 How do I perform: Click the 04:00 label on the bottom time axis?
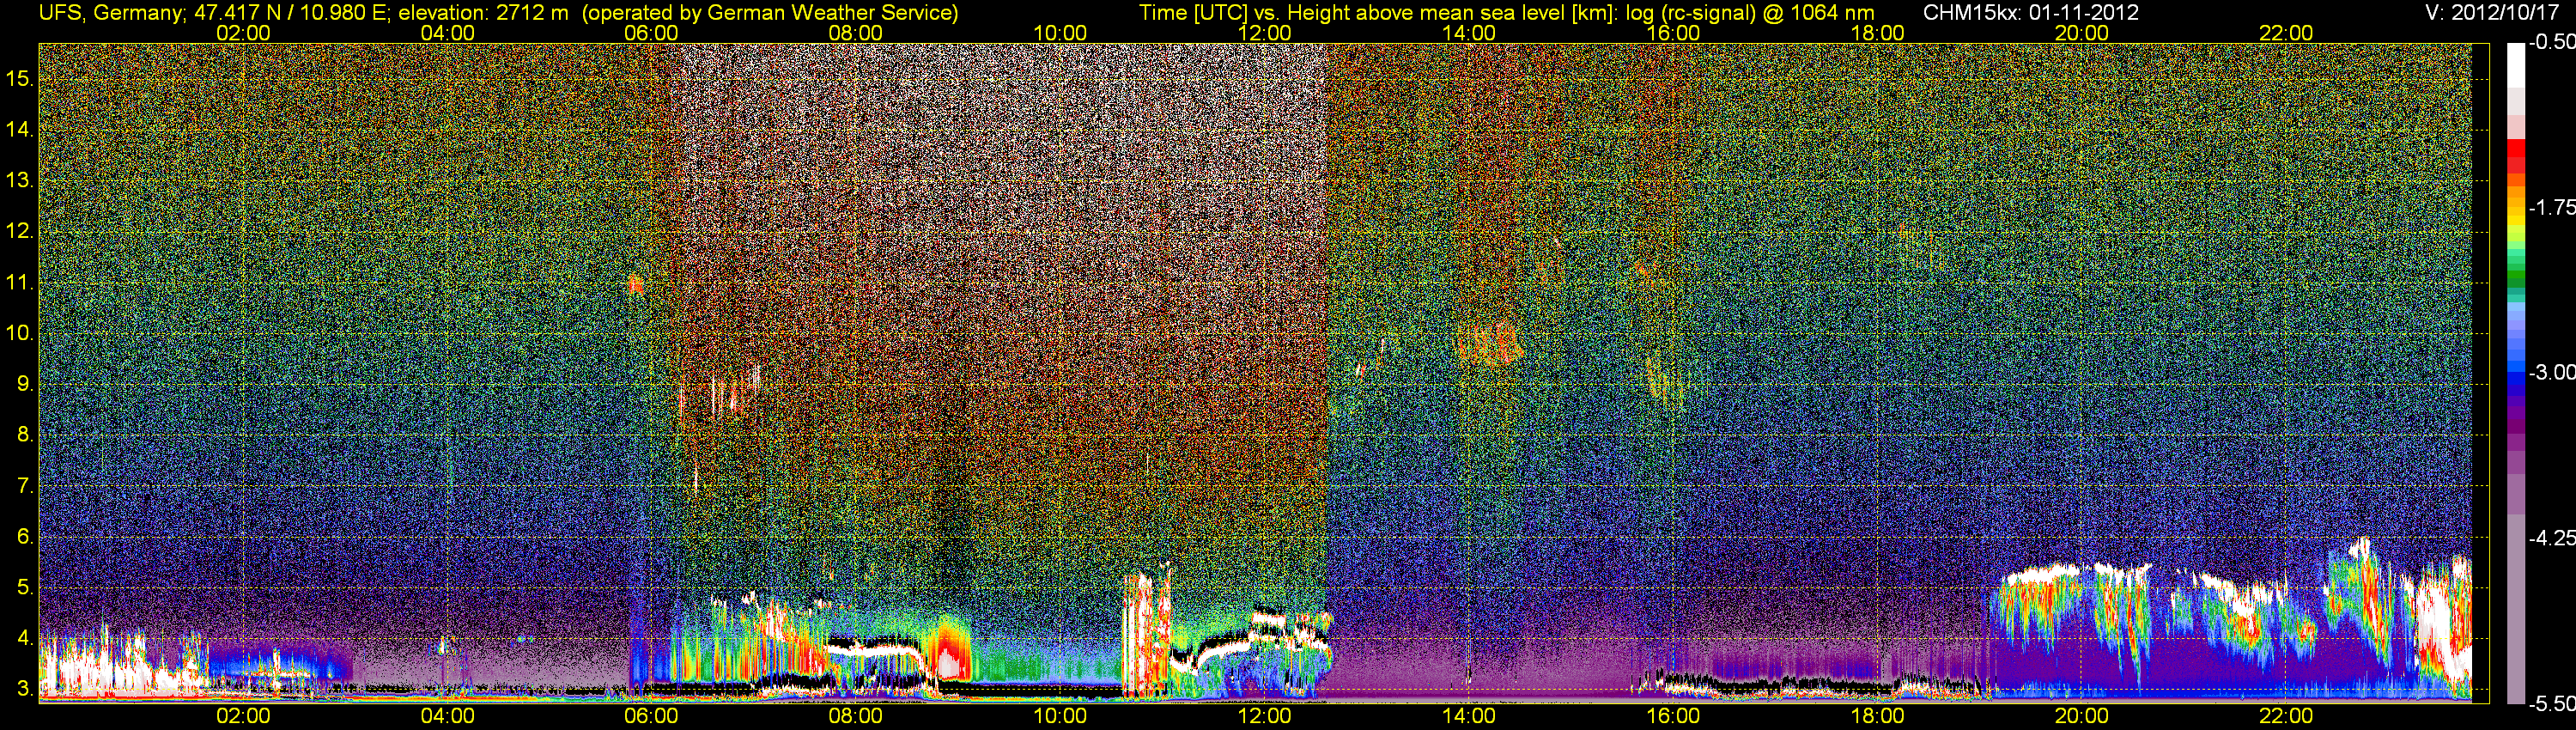(447, 716)
